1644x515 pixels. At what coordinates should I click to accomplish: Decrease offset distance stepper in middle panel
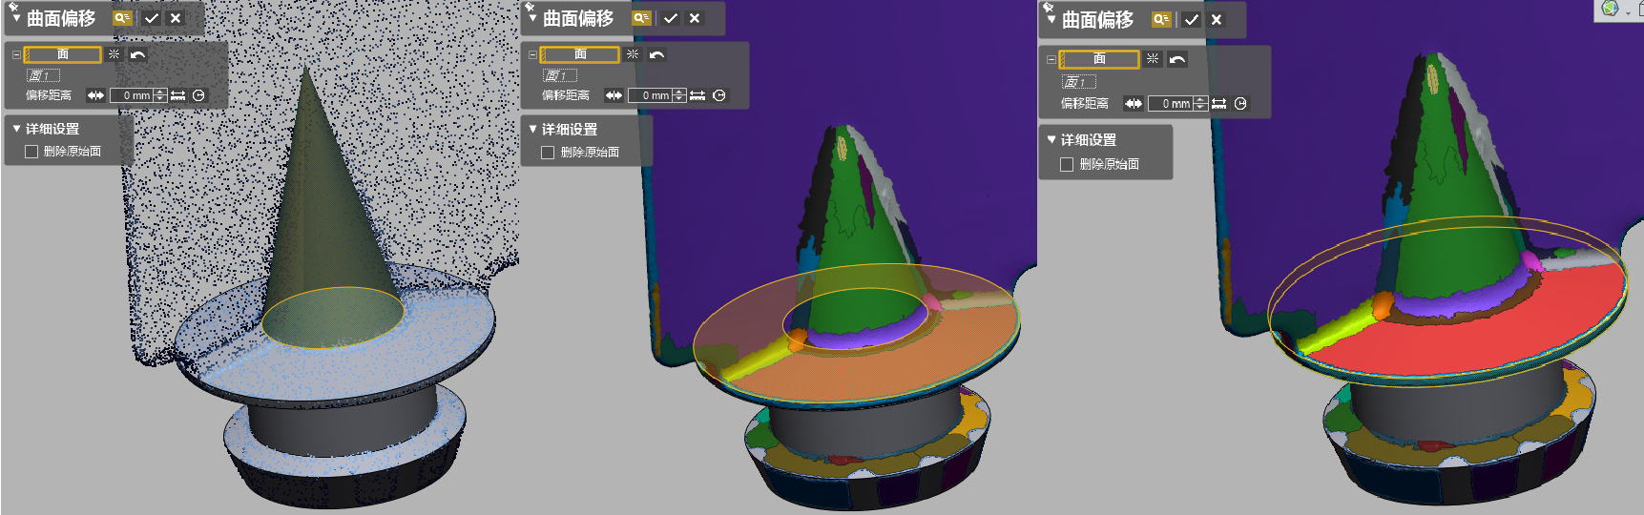point(679,99)
